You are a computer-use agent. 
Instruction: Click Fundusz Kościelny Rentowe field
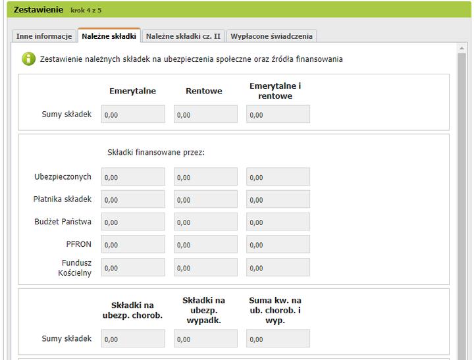205,267
